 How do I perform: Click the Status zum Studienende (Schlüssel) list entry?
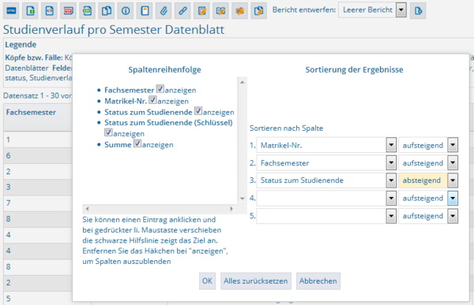click(168, 123)
